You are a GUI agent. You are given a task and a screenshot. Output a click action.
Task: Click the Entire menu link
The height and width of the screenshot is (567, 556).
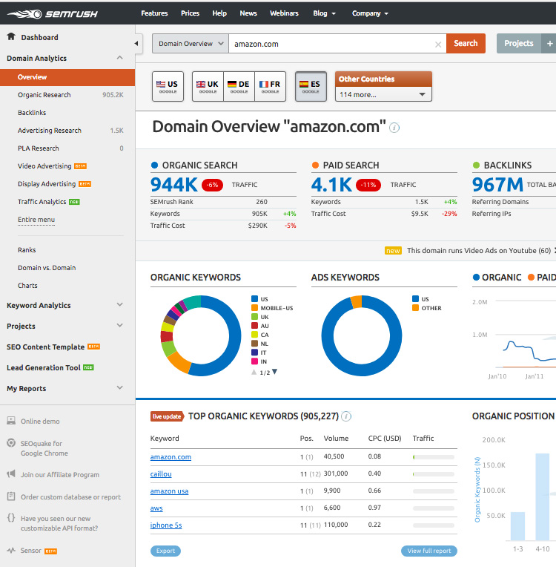tap(36, 220)
